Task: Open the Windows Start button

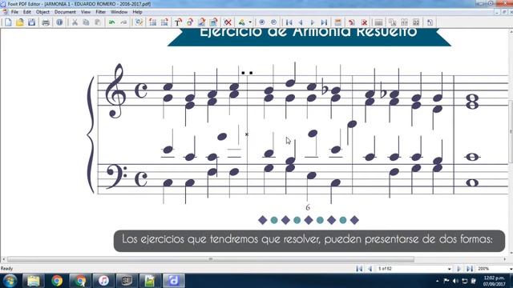Action: [10, 281]
